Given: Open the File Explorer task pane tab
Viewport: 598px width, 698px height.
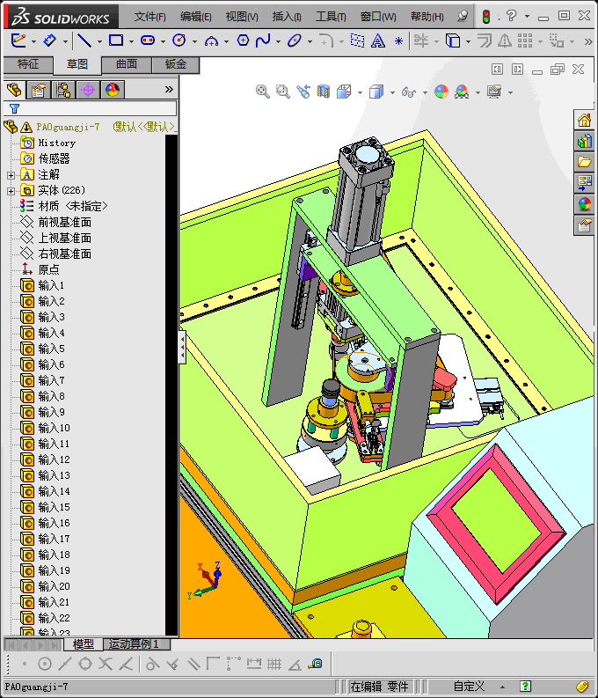Looking at the screenshot, I should click(584, 162).
